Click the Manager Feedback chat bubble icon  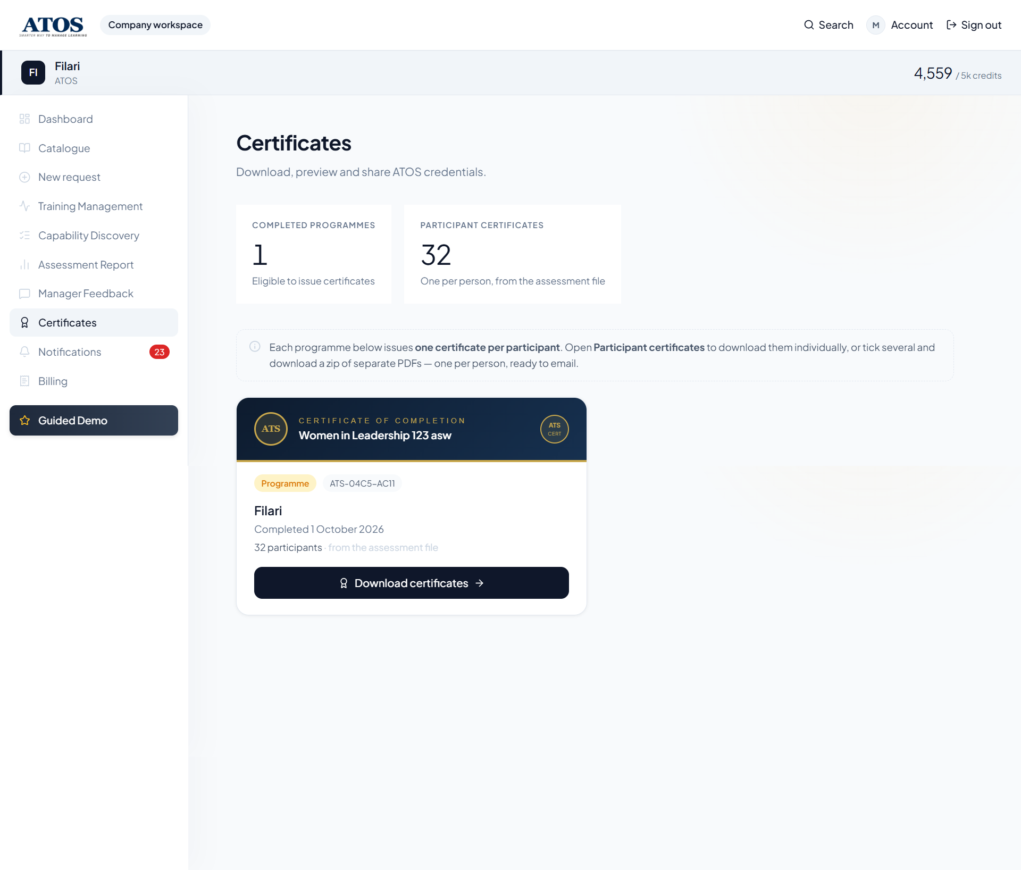click(24, 294)
